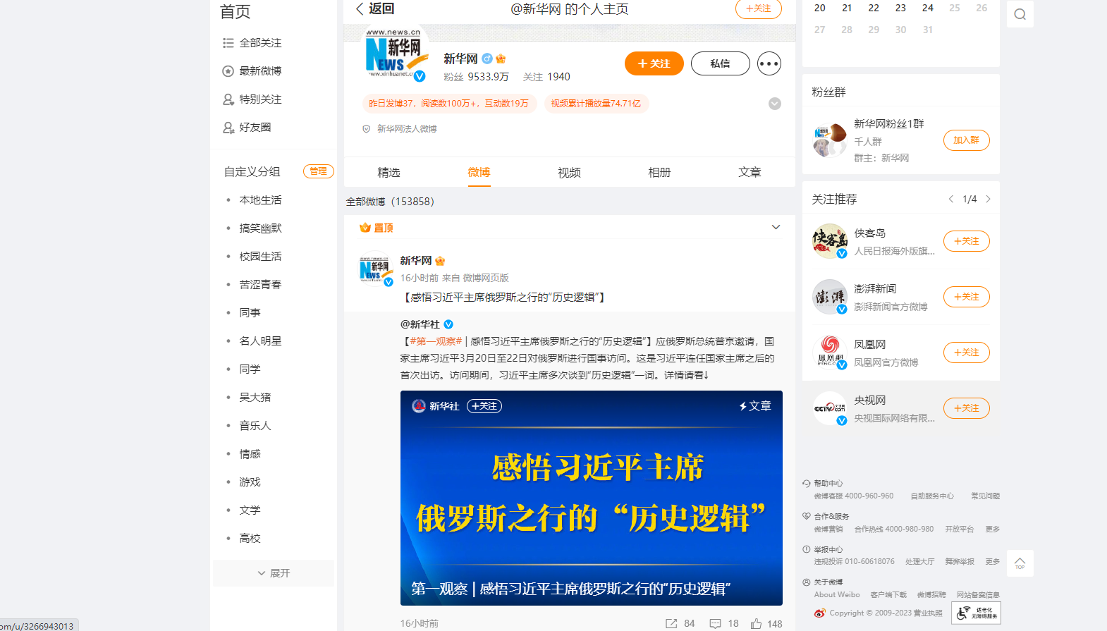Click the 管理 manage groups button
The image size is (1107, 631).
[318, 171]
